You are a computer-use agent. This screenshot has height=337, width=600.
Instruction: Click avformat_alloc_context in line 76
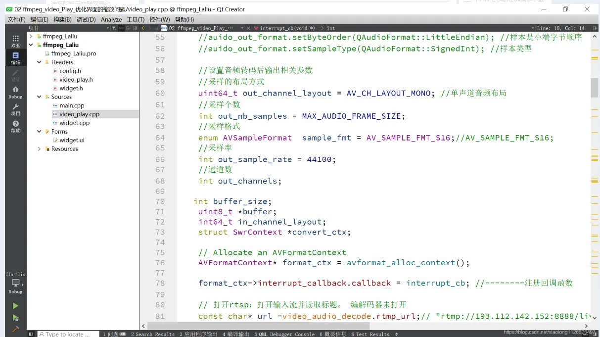(x=401, y=263)
